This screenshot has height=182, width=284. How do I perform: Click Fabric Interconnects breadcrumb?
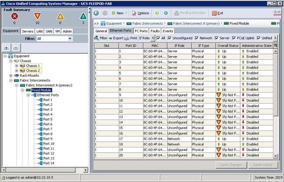(147, 24)
